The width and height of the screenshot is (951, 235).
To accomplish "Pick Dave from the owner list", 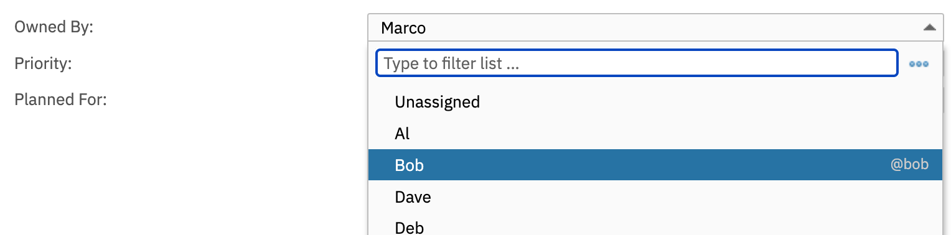I will (413, 197).
